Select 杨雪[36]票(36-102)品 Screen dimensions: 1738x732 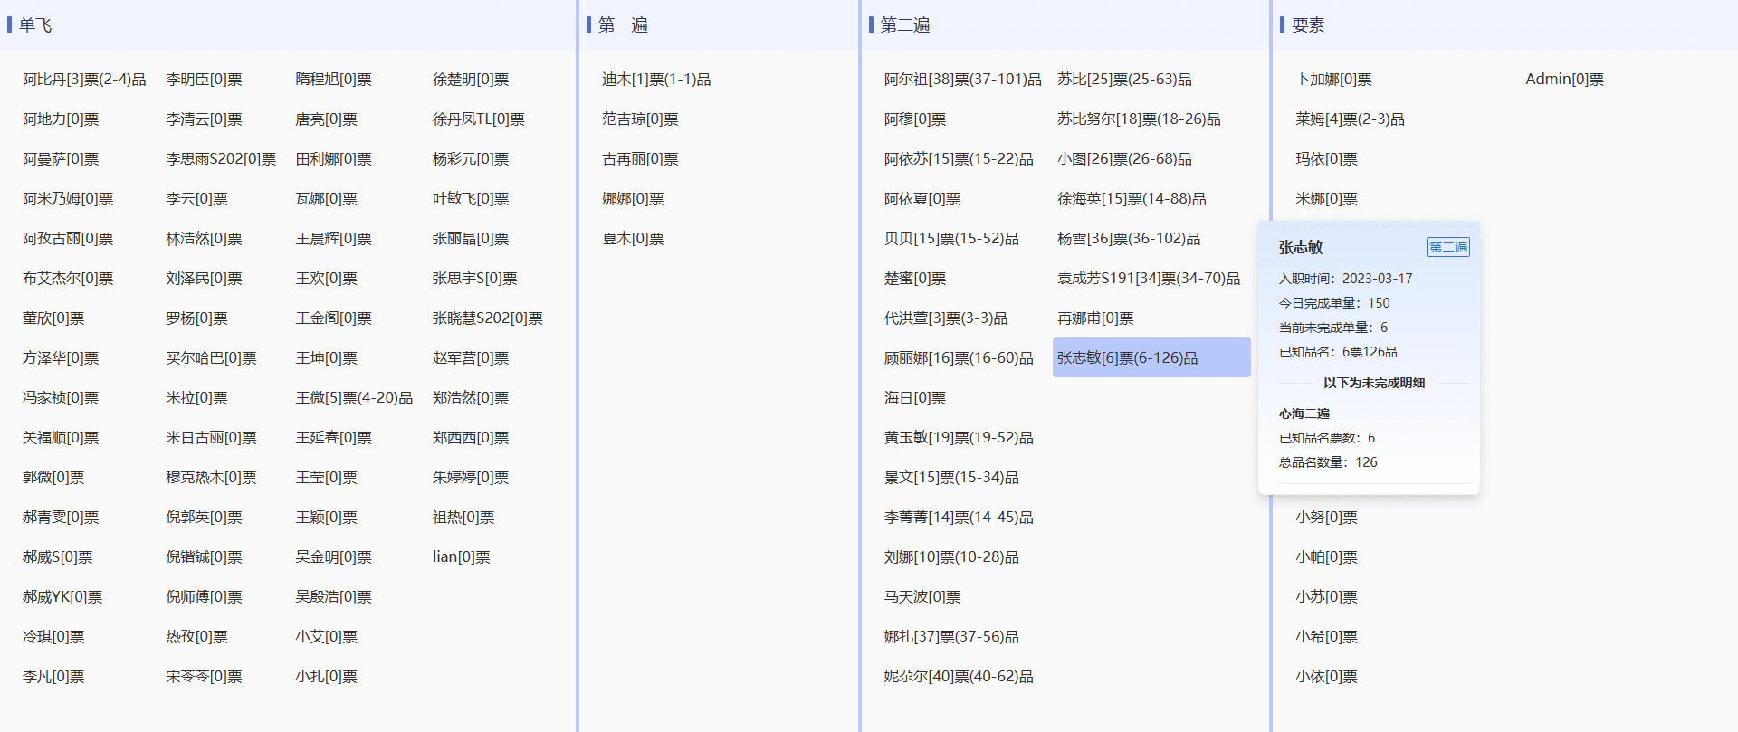[x=1129, y=239]
